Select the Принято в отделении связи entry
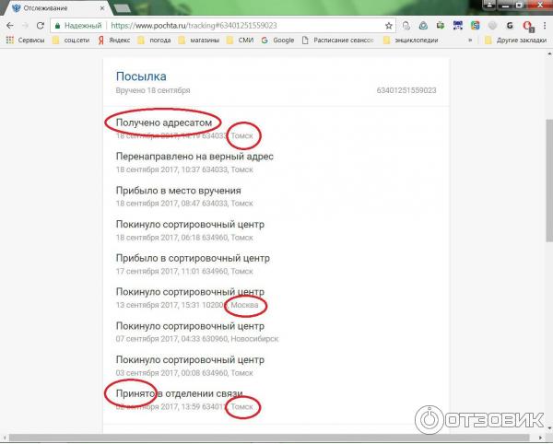The width and height of the screenshot is (553, 444). point(179,393)
